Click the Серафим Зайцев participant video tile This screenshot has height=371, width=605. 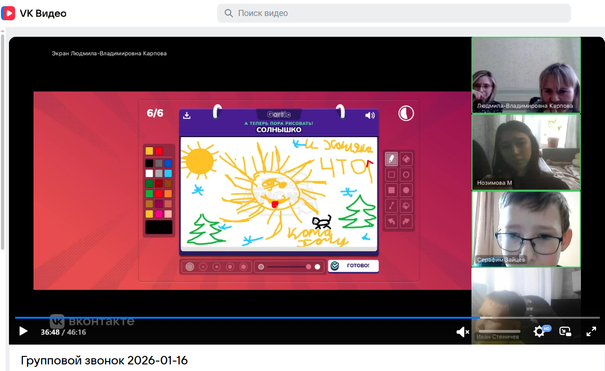tap(526, 229)
